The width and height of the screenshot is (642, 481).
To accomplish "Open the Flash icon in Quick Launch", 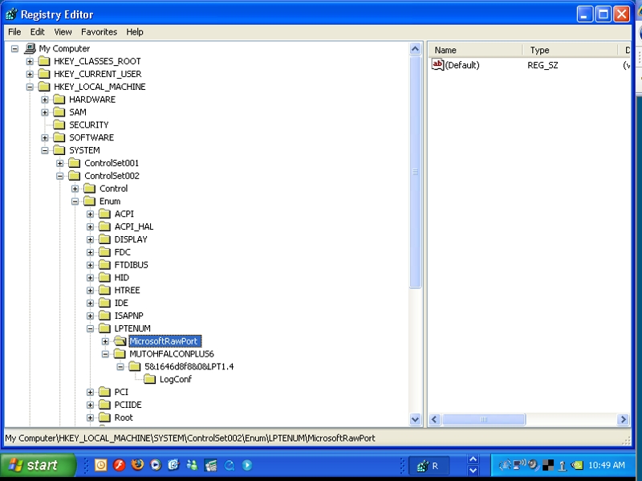I will (119, 465).
